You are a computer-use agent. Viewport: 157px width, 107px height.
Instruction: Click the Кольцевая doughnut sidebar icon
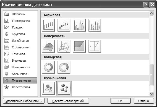pyautogui.click(x=7, y=74)
